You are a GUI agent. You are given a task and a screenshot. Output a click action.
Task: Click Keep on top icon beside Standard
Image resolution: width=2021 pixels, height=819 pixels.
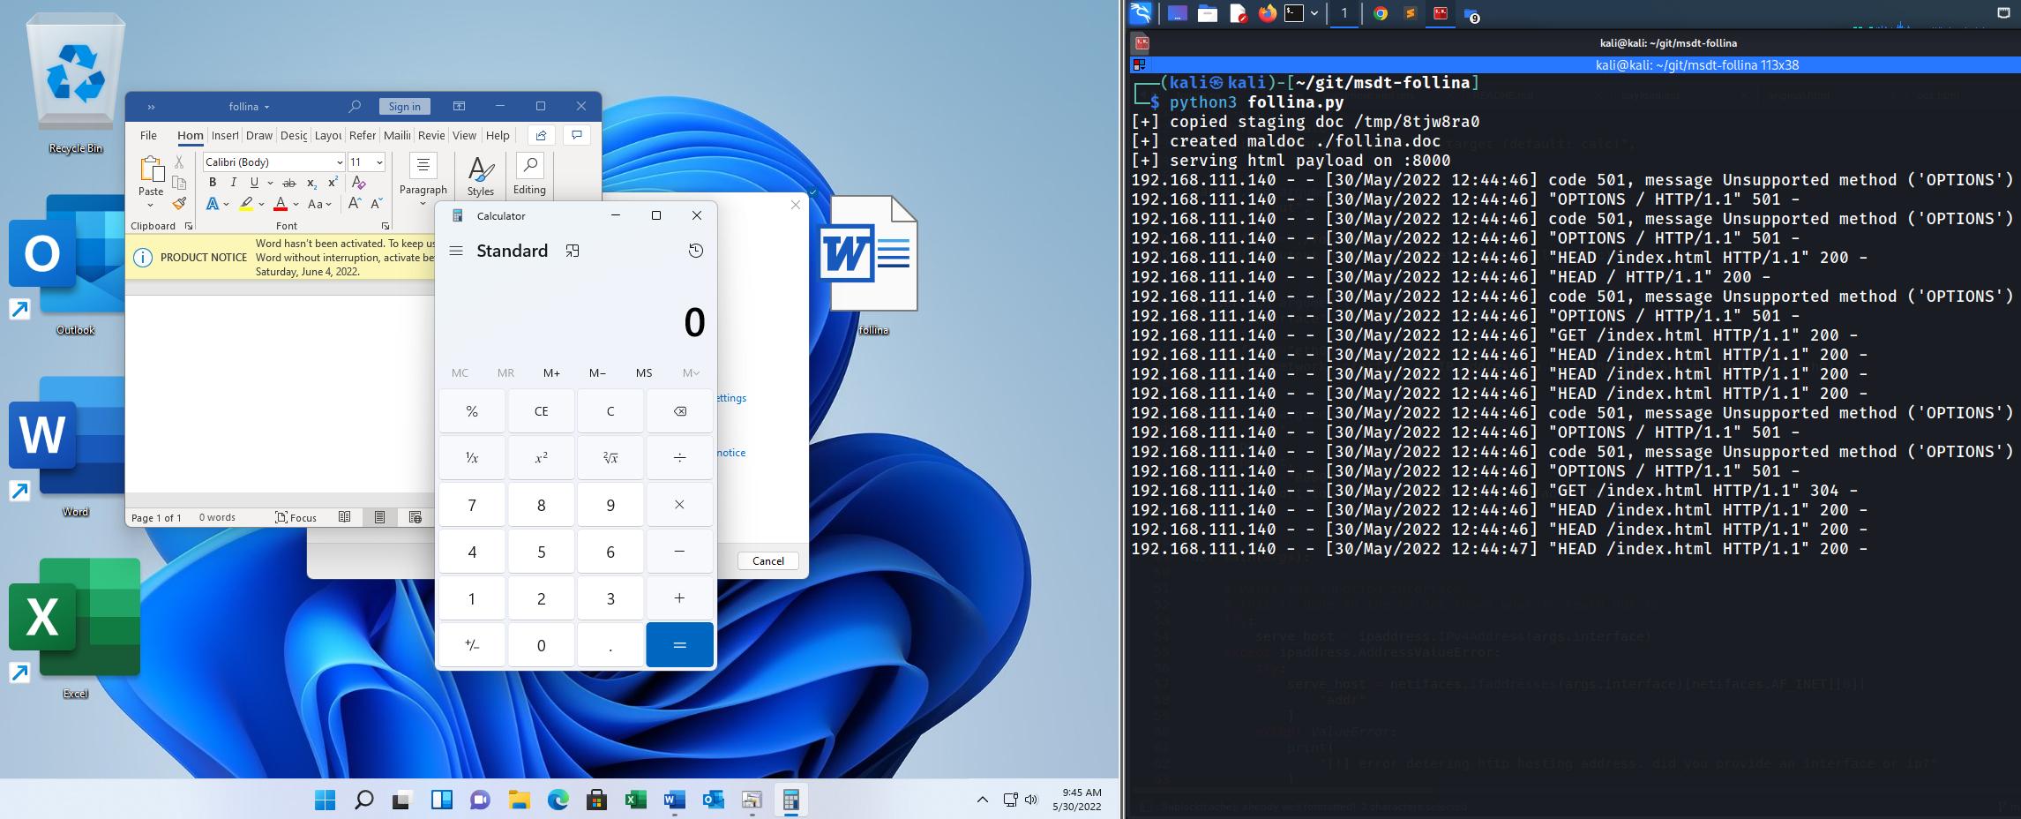tap(573, 251)
